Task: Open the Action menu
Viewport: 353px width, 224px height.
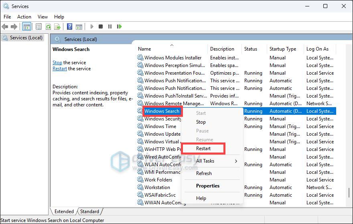Action: (24, 17)
